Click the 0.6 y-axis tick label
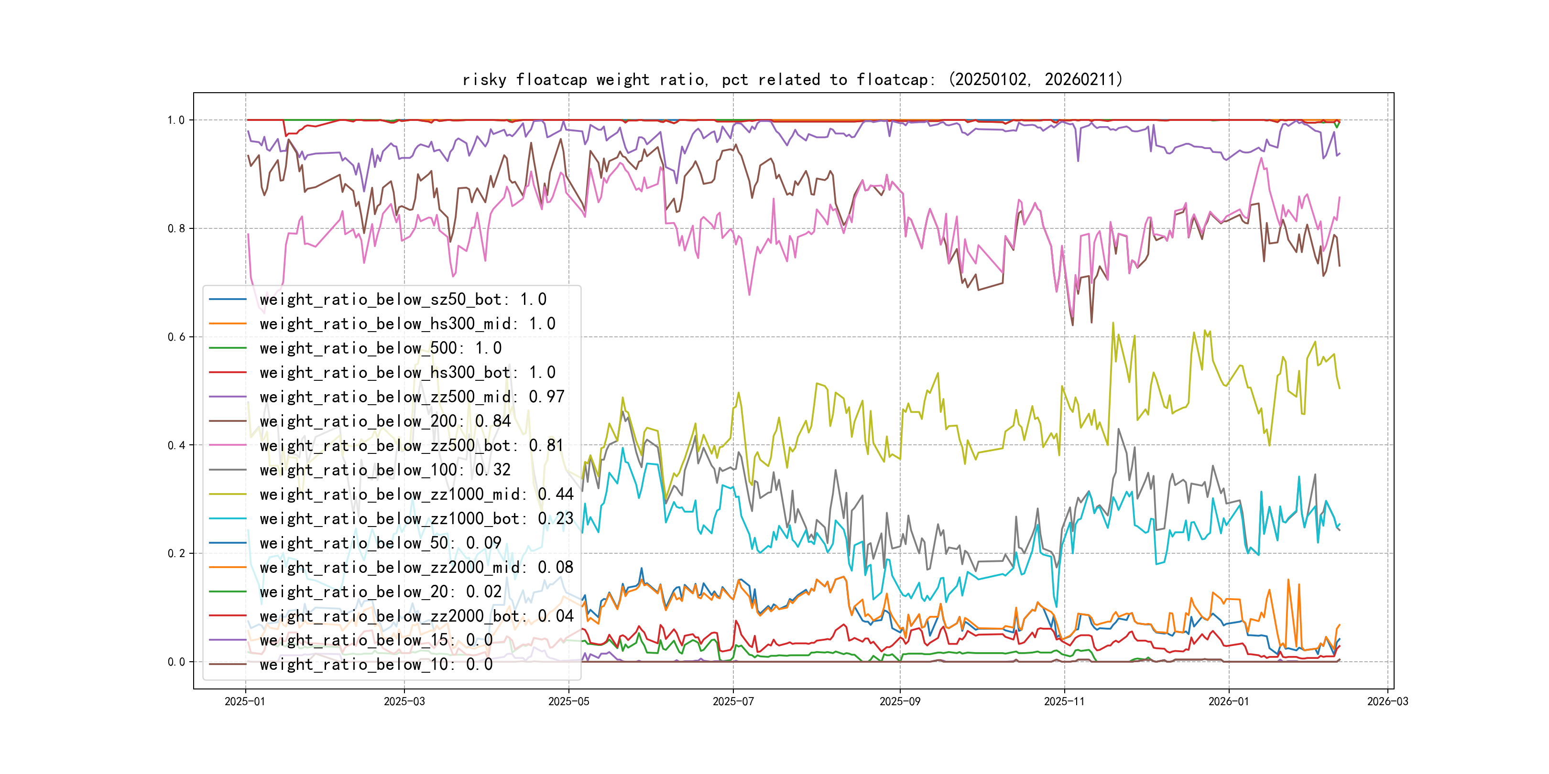Screen dimensions: 1549x774 [176, 337]
